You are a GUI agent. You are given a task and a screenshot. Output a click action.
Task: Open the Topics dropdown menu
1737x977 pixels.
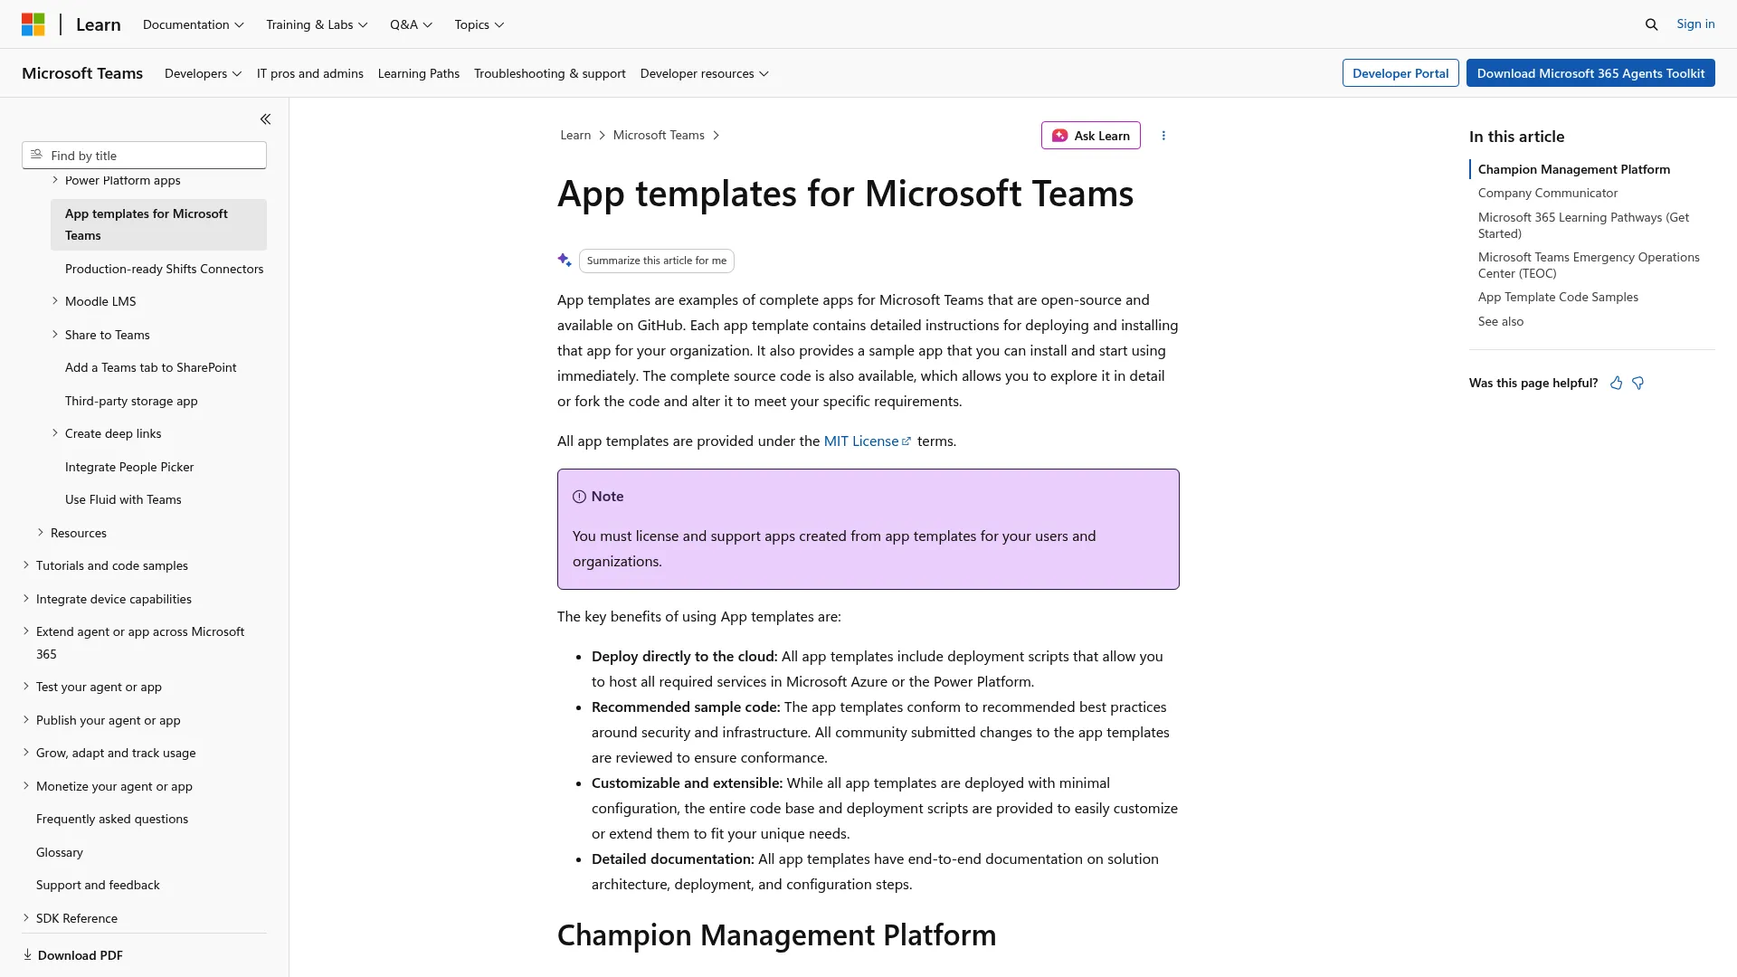(x=479, y=24)
